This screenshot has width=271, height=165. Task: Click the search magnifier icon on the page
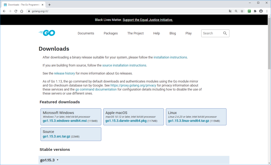click(225, 33)
